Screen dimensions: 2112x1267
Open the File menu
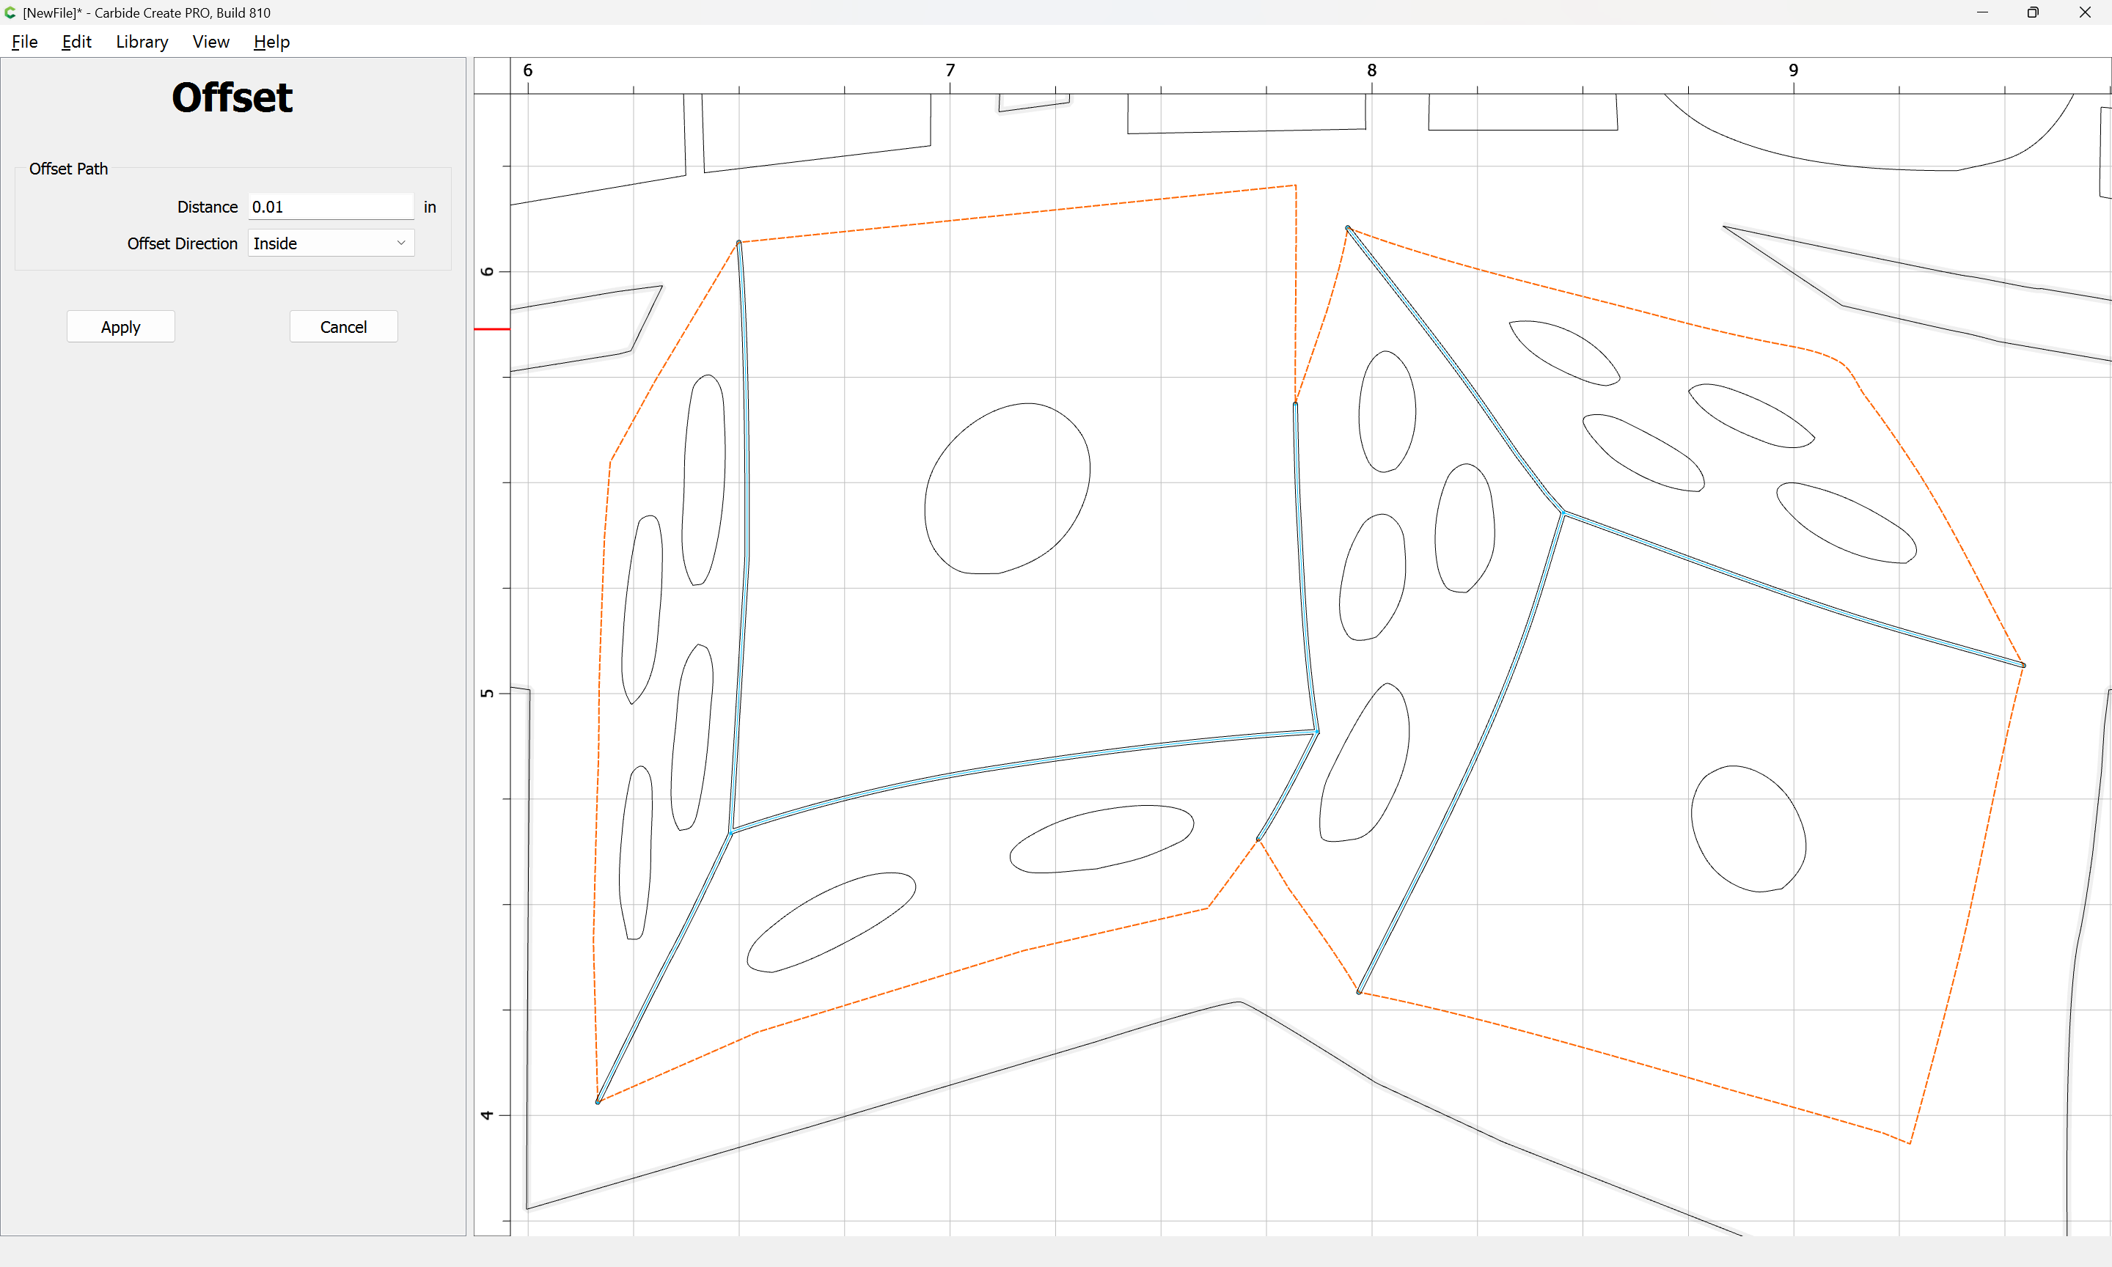coord(24,42)
